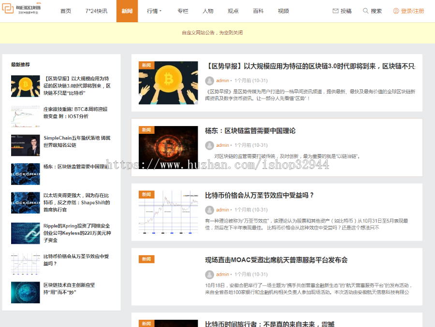
Task: Click the login icon beside 登录/注册
Action: 396,11
